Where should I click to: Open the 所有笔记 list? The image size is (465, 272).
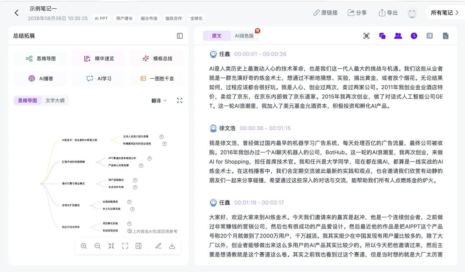[x=445, y=13]
